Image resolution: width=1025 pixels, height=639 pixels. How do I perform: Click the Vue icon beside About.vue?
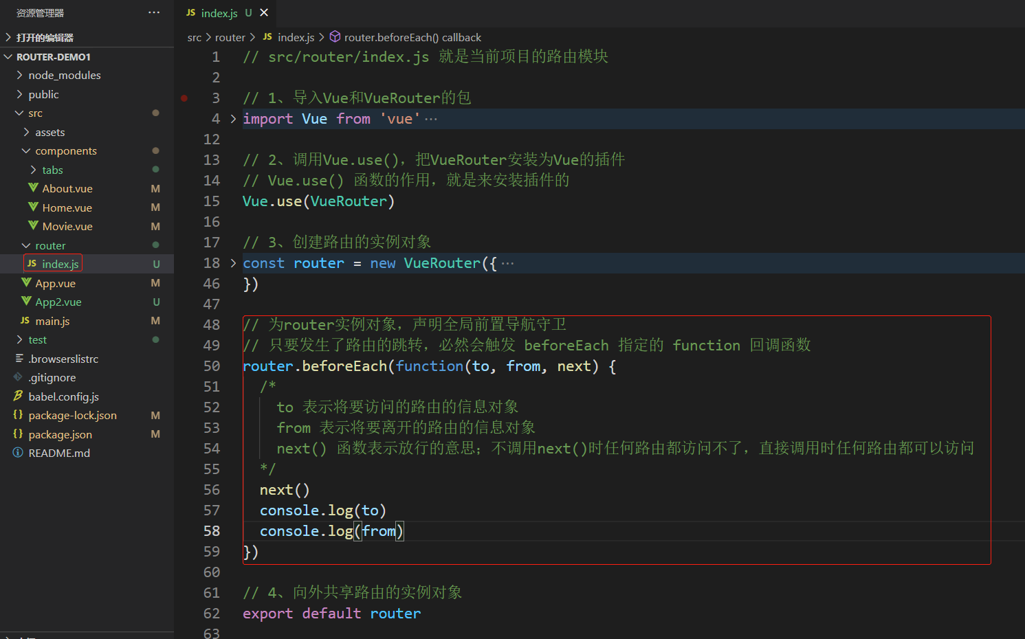(33, 188)
